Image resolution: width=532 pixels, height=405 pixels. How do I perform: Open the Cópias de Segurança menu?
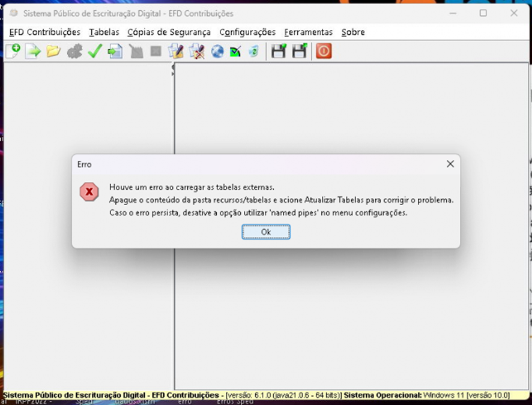(x=169, y=32)
